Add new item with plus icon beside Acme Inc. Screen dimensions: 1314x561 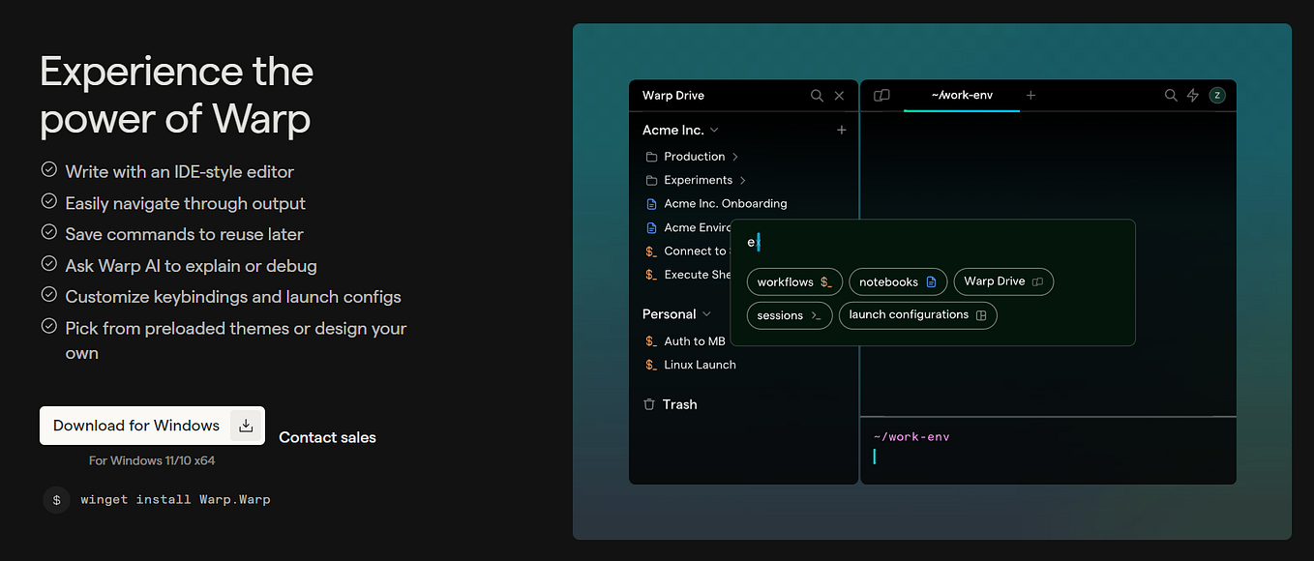tap(841, 129)
